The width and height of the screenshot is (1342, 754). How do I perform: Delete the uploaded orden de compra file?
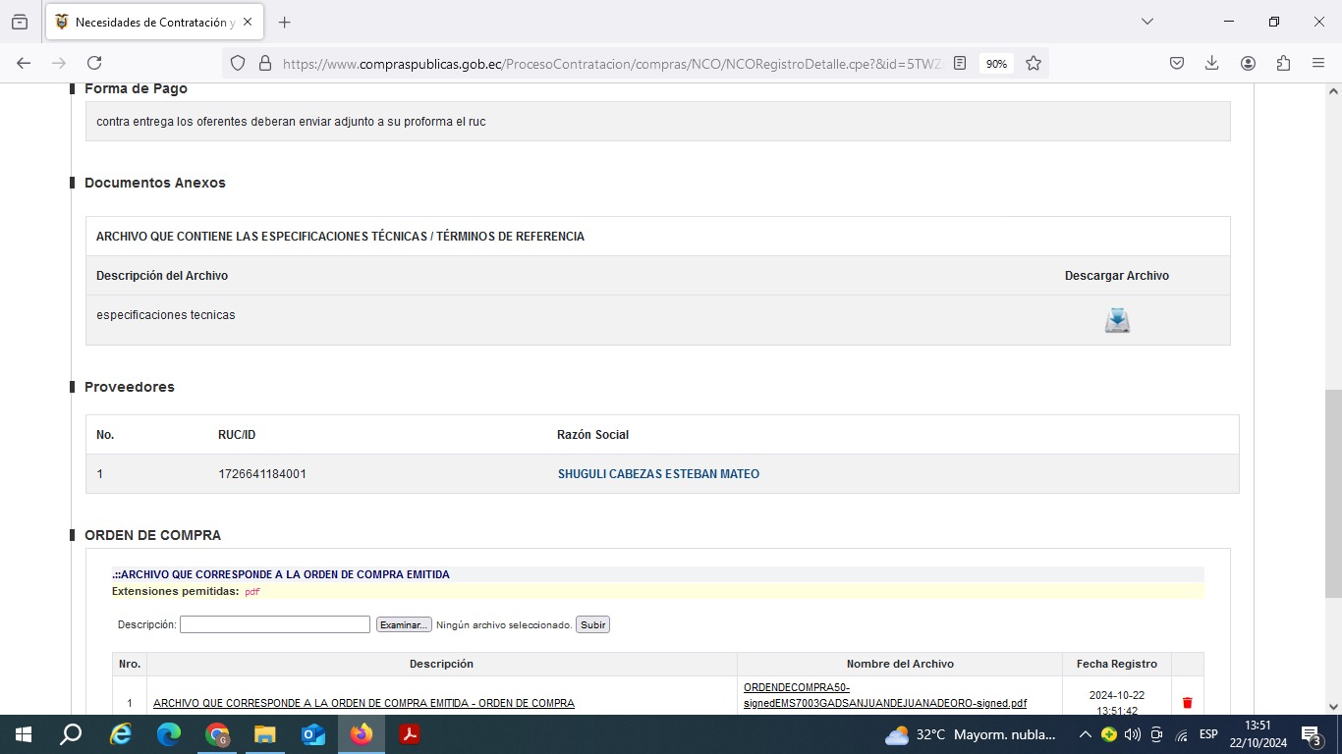pos(1187,703)
